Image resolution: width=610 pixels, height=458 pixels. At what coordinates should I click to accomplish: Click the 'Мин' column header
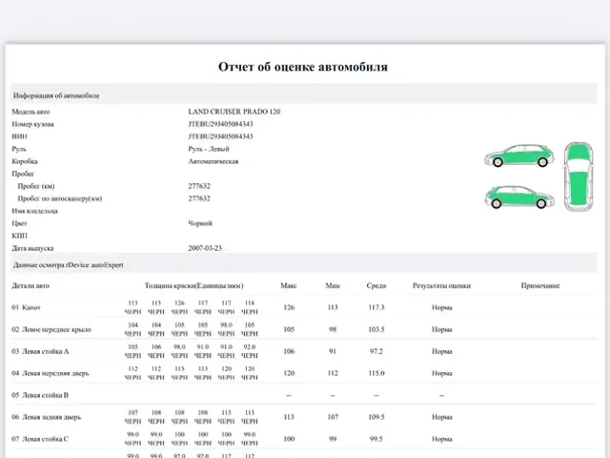pos(333,285)
